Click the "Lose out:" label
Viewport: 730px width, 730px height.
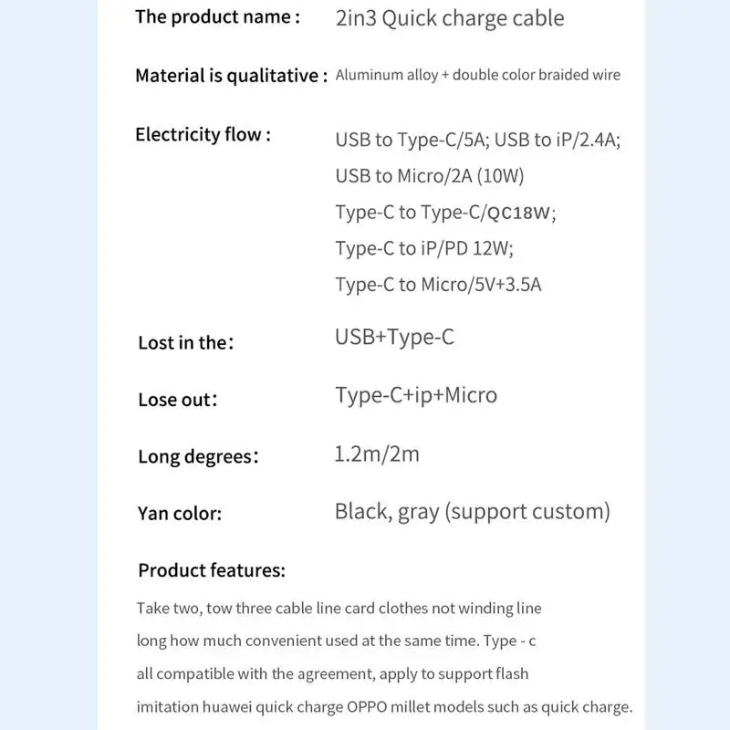pos(178,400)
